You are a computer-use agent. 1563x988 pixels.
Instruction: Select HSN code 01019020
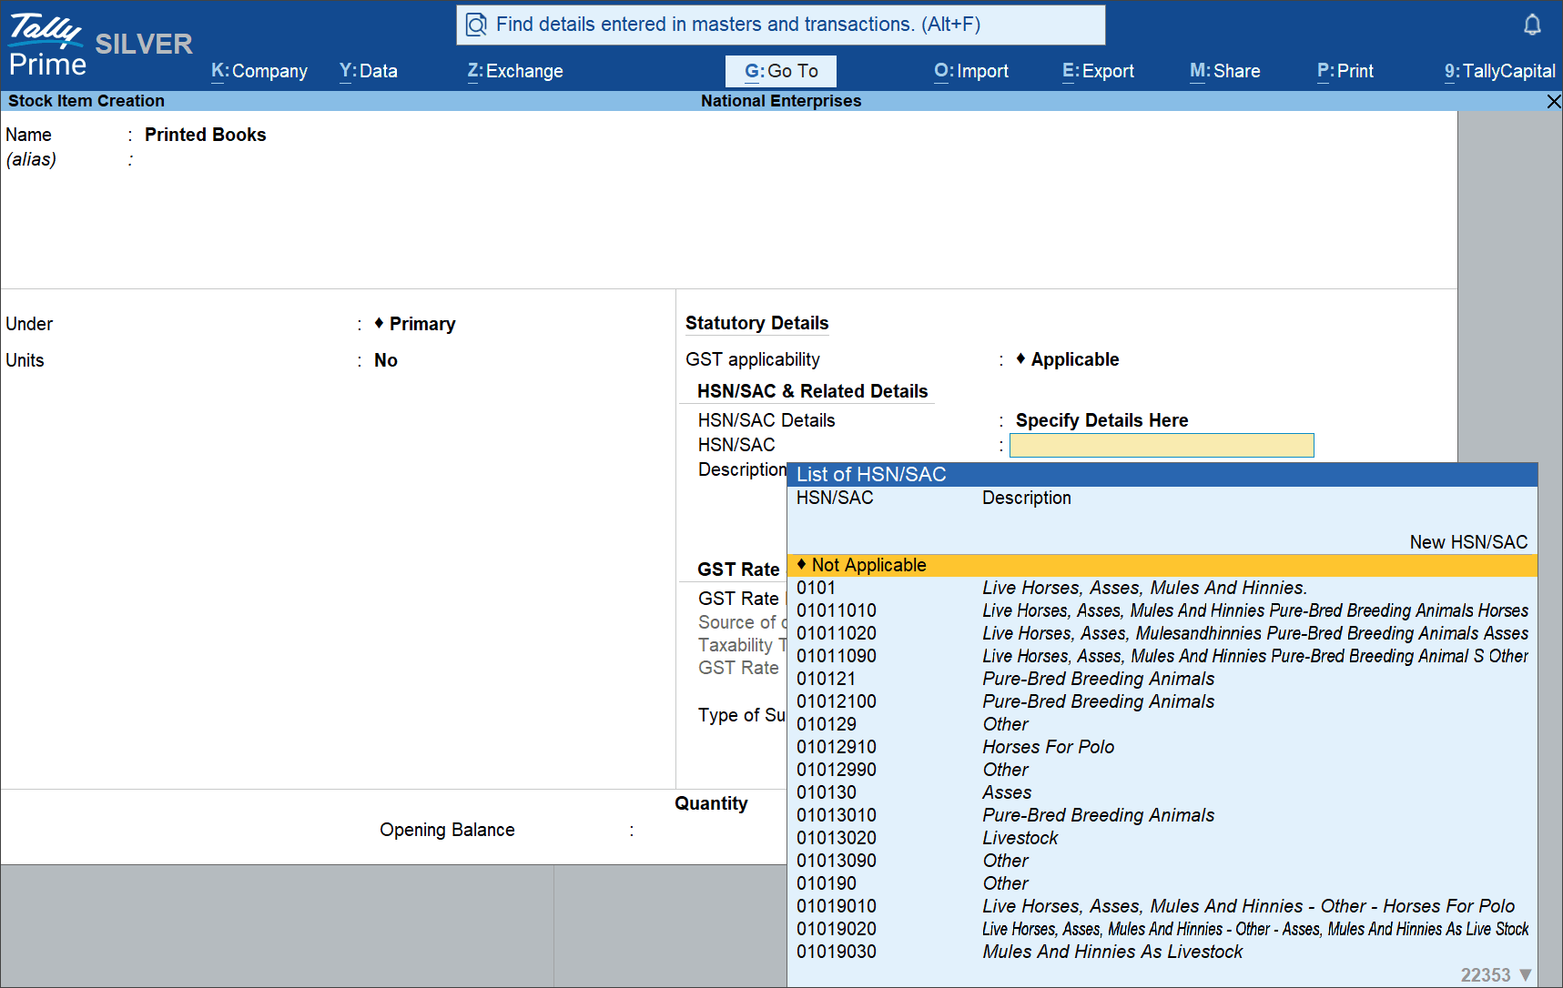(x=1162, y=929)
